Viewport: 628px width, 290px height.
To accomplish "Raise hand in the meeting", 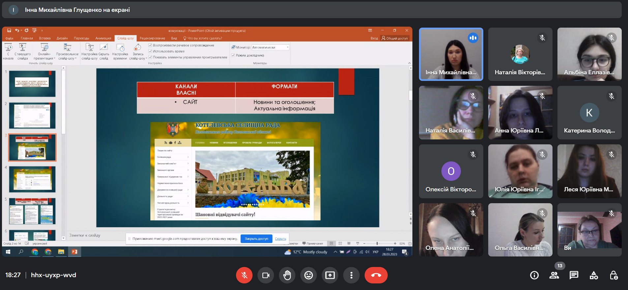I will (287, 275).
